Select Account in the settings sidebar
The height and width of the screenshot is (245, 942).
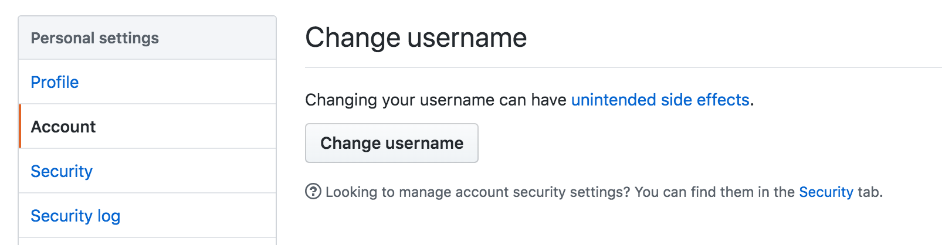[63, 127]
